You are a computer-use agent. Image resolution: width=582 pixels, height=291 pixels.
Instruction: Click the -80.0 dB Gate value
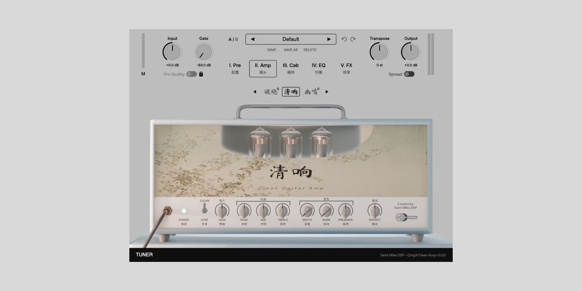click(204, 65)
